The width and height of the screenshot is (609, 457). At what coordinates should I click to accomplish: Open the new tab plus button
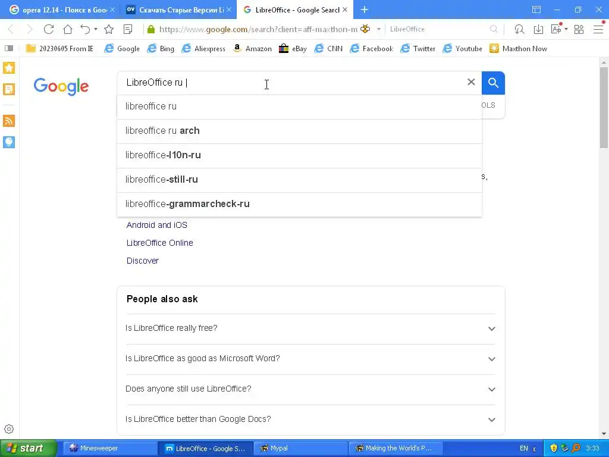point(365,10)
